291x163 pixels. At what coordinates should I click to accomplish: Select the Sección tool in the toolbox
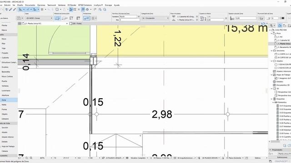(5, 128)
